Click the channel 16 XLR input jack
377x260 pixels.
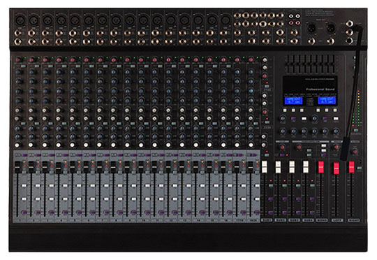(x=226, y=20)
